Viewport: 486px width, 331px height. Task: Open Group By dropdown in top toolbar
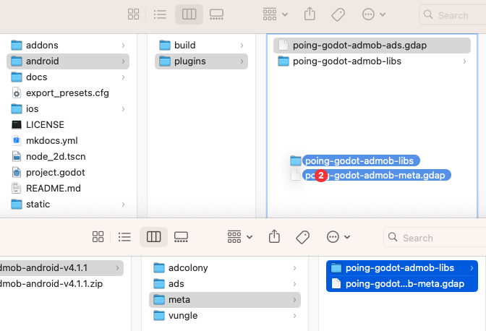pos(276,14)
